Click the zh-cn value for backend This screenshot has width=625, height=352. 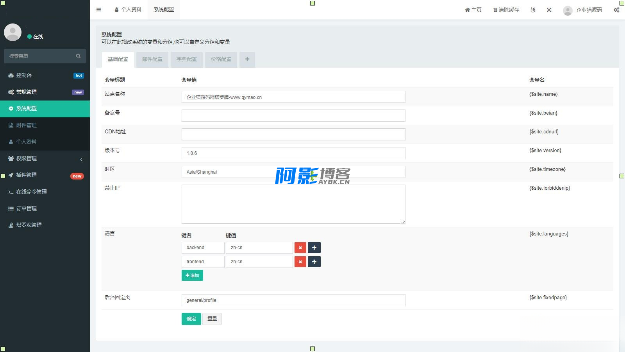[x=259, y=248]
